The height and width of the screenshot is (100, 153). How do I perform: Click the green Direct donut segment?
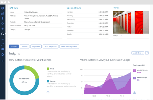34,71
